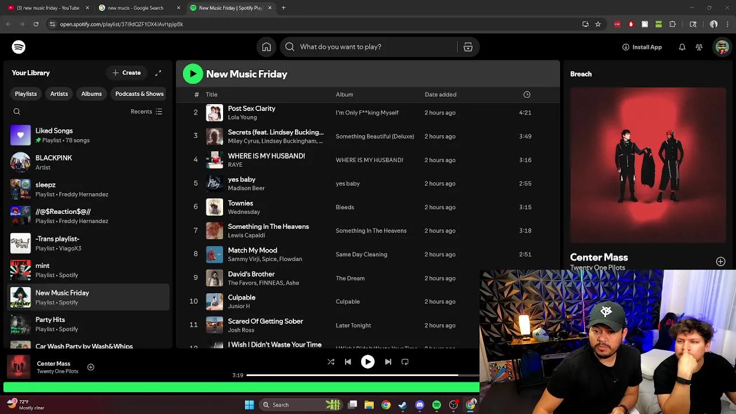Click the Townies album cover thumbnail
Screen dimensions: 736x414
[x=214, y=207]
